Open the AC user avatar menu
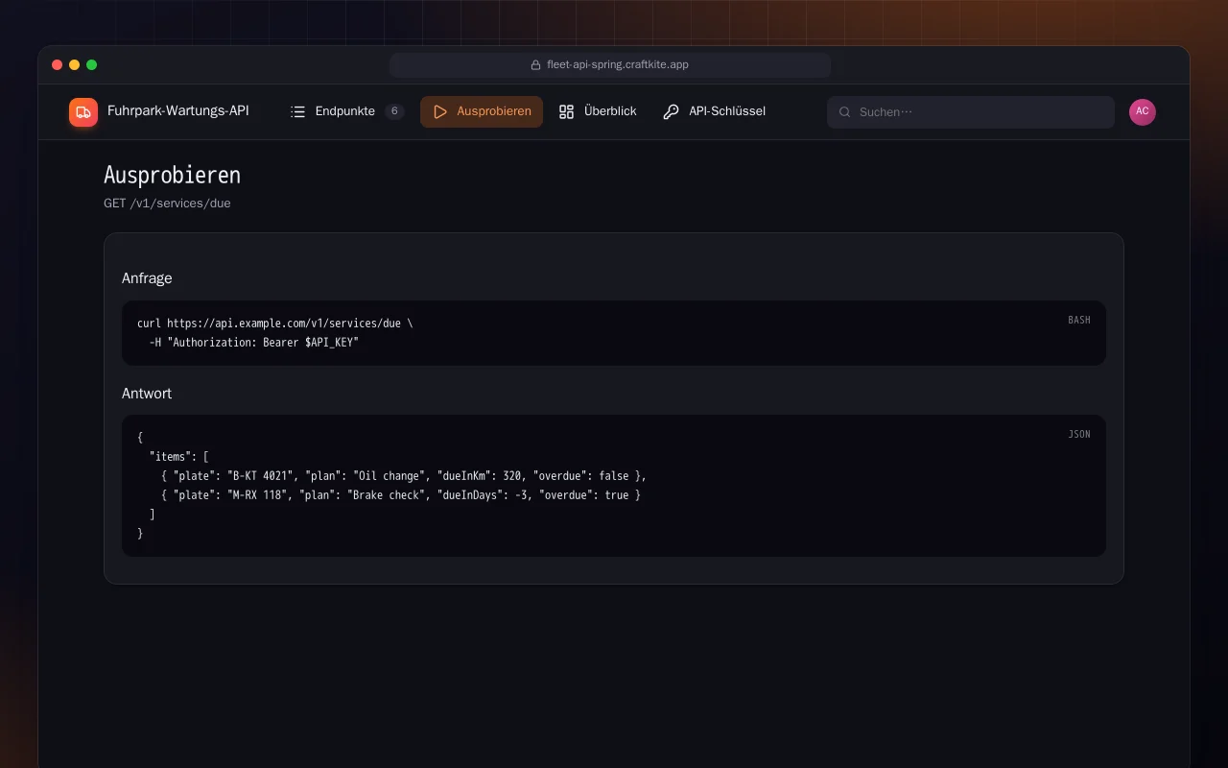The height and width of the screenshot is (768, 1228). [1143, 112]
